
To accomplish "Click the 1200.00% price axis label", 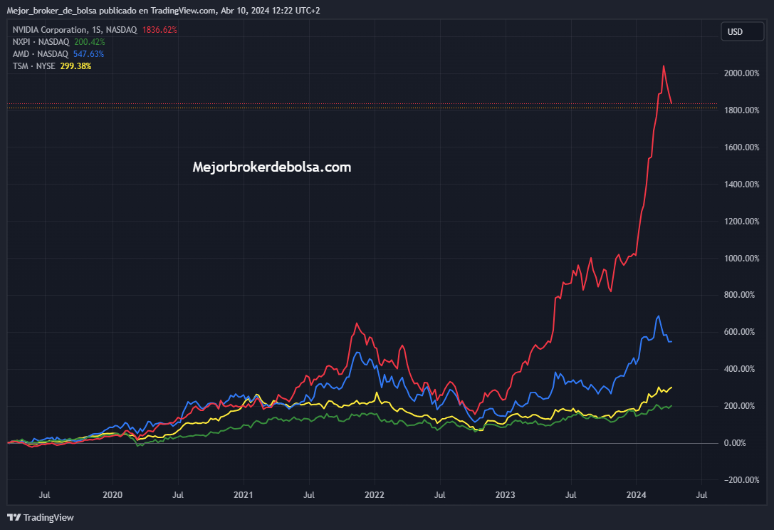I will pyautogui.click(x=741, y=222).
